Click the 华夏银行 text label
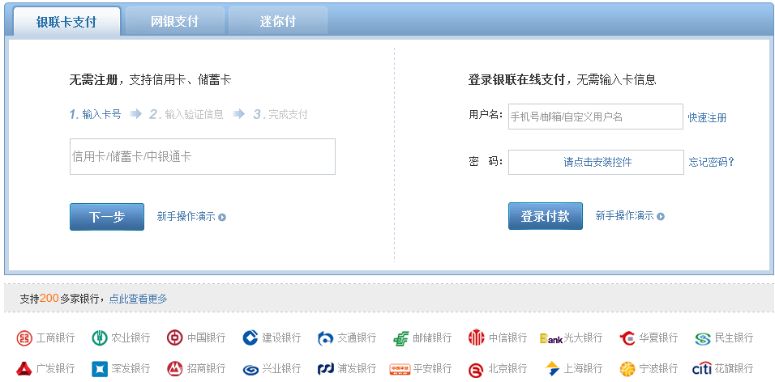The height and width of the screenshot is (382, 775). point(658,338)
